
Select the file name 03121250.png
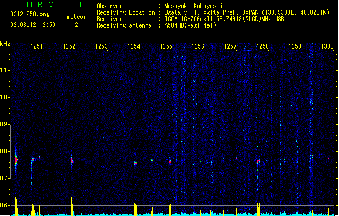click(30, 14)
